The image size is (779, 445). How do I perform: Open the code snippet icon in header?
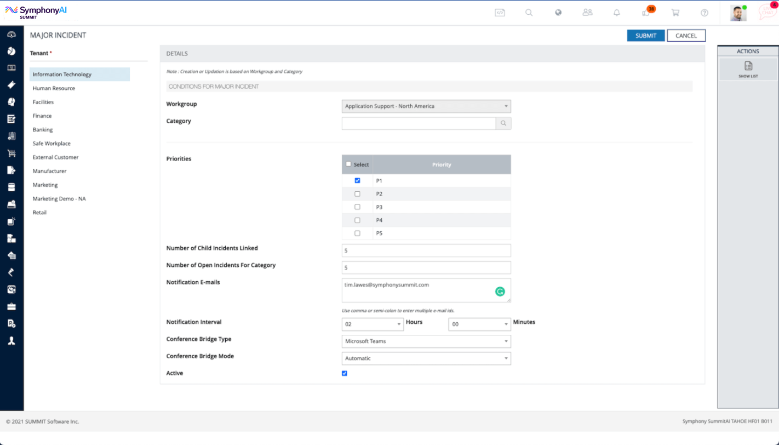[x=500, y=13]
